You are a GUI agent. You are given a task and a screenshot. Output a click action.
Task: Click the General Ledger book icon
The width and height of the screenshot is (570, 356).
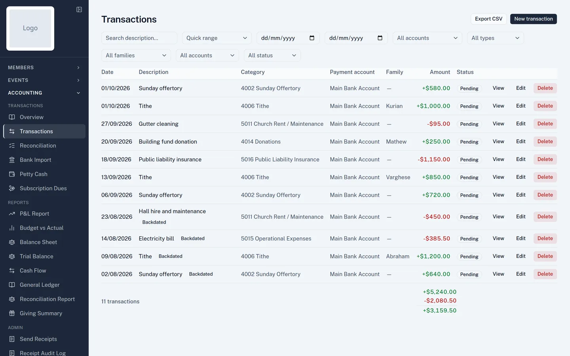point(12,285)
